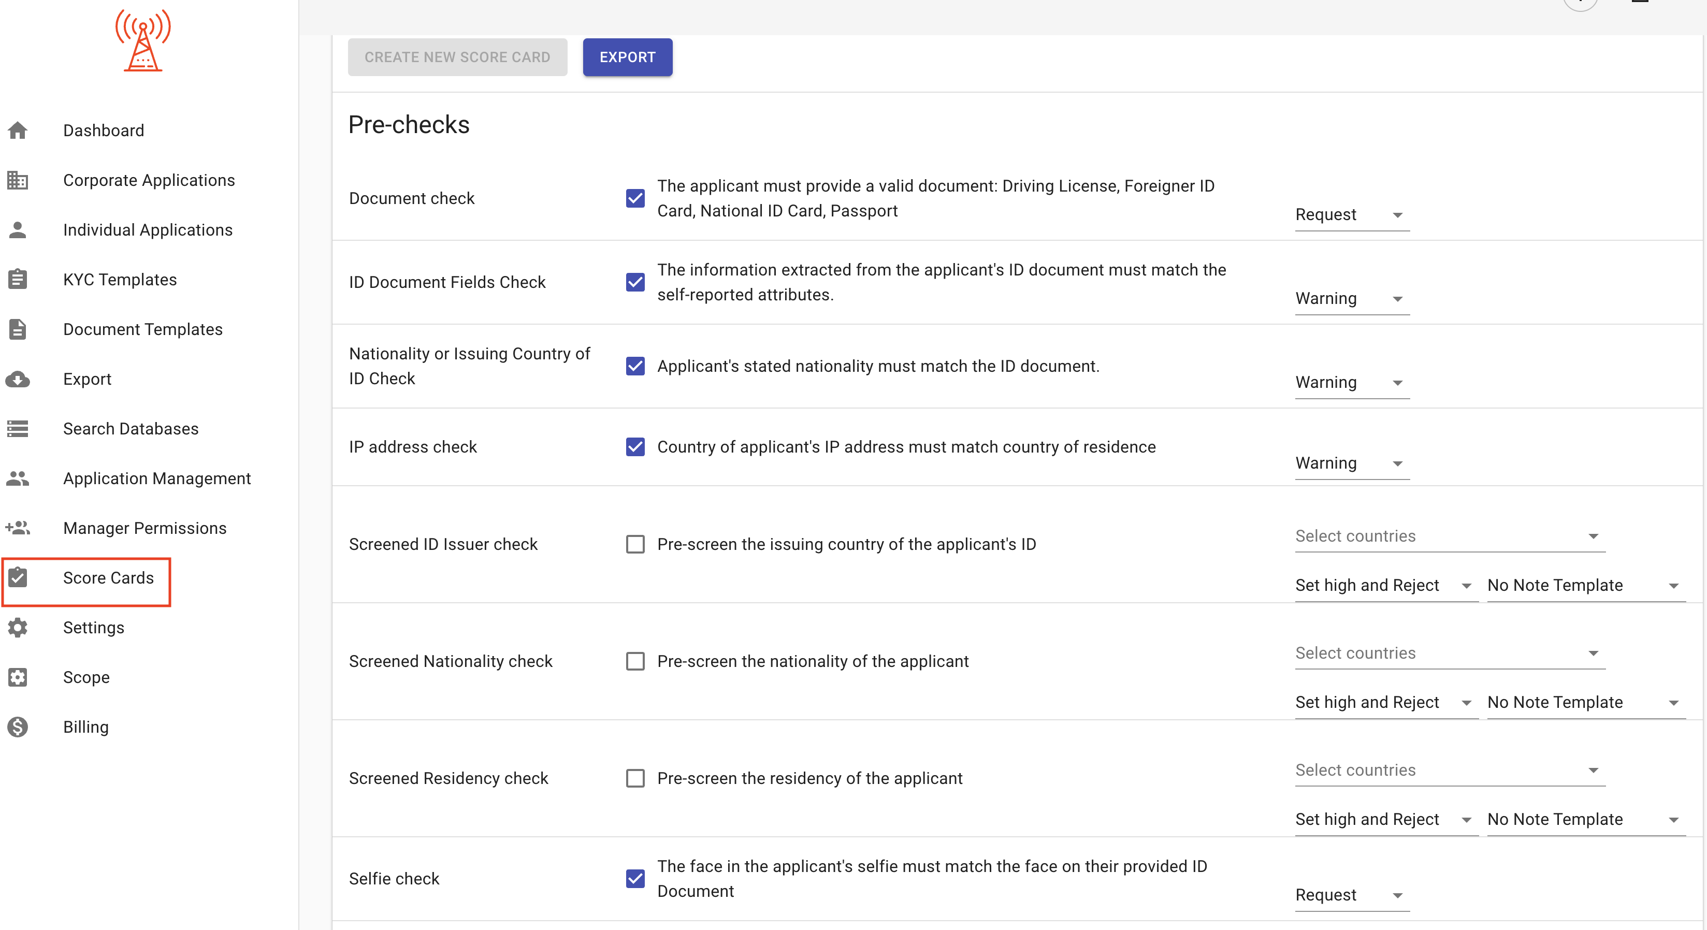Click the Search Databases storage icon

pyautogui.click(x=18, y=429)
